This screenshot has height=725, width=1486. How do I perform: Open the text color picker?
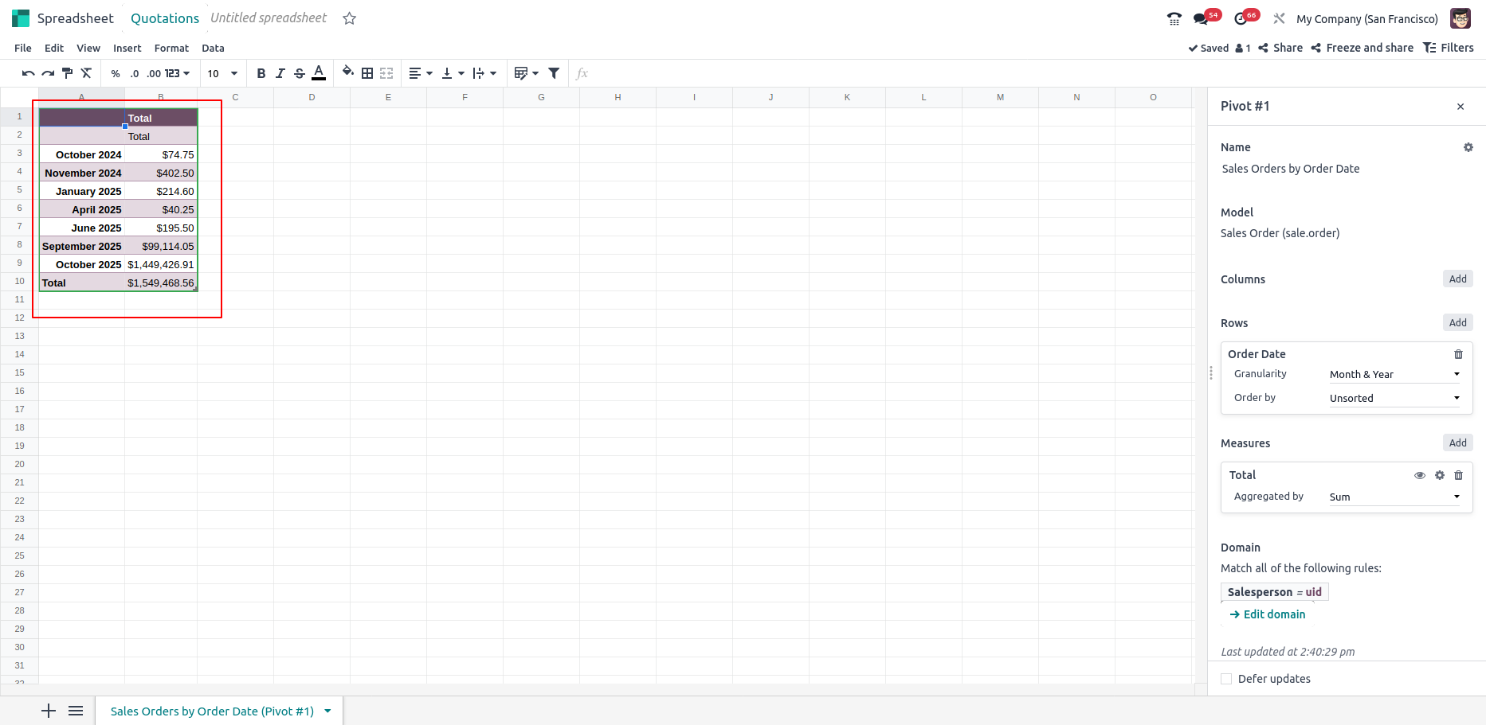pyautogui.click(x=319, y=73)
